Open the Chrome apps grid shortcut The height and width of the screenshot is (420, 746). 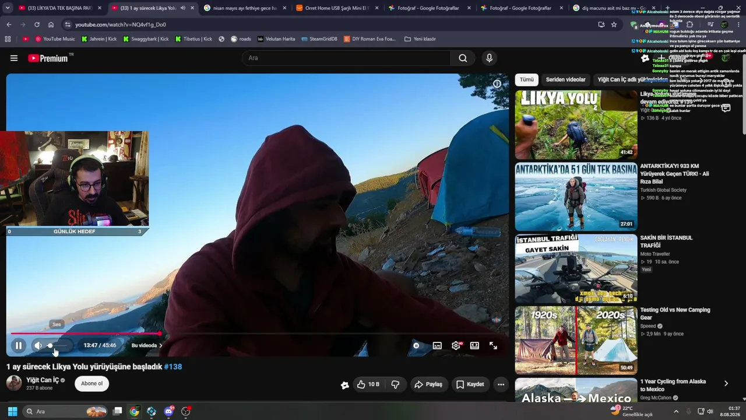[x=8, y=39]
